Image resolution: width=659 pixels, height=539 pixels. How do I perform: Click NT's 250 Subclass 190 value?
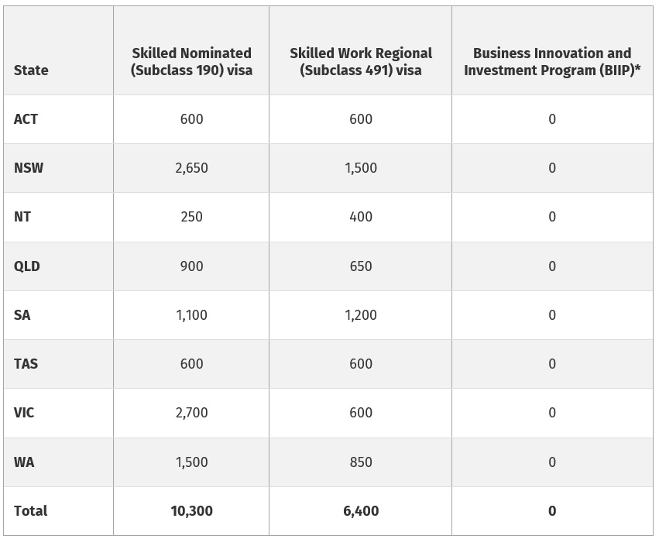pyautogui.click(x=191, y=217)
